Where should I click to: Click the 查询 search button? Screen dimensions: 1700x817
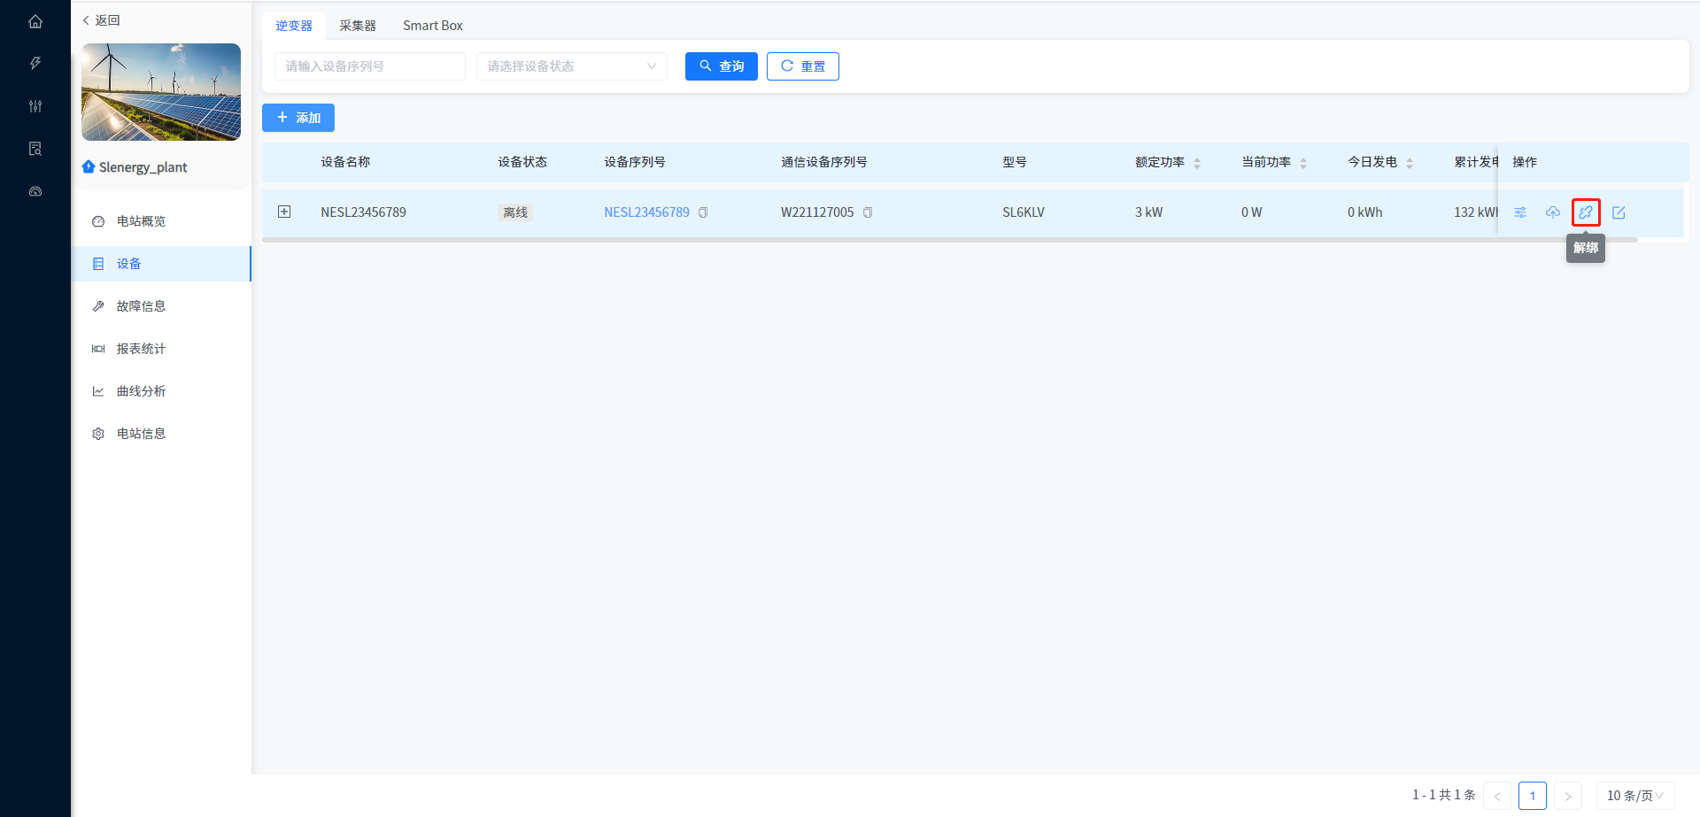coord(721,66)
